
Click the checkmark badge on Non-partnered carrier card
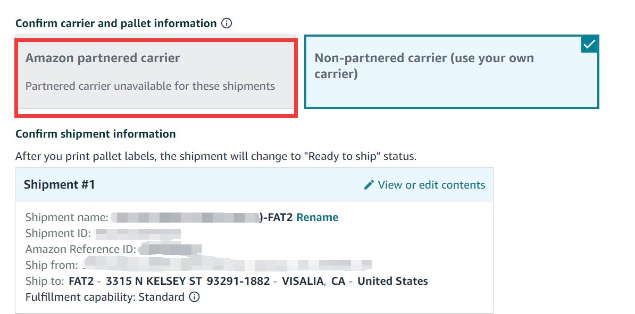click(x=590, y=44)
